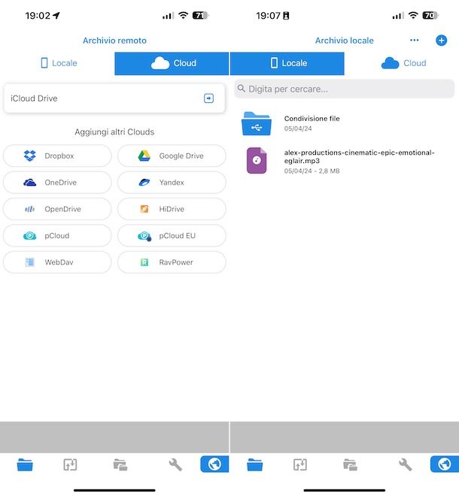This screenshot has height=496, width=459.
Task: Add HiDrive cloud account
Action: 172,209
